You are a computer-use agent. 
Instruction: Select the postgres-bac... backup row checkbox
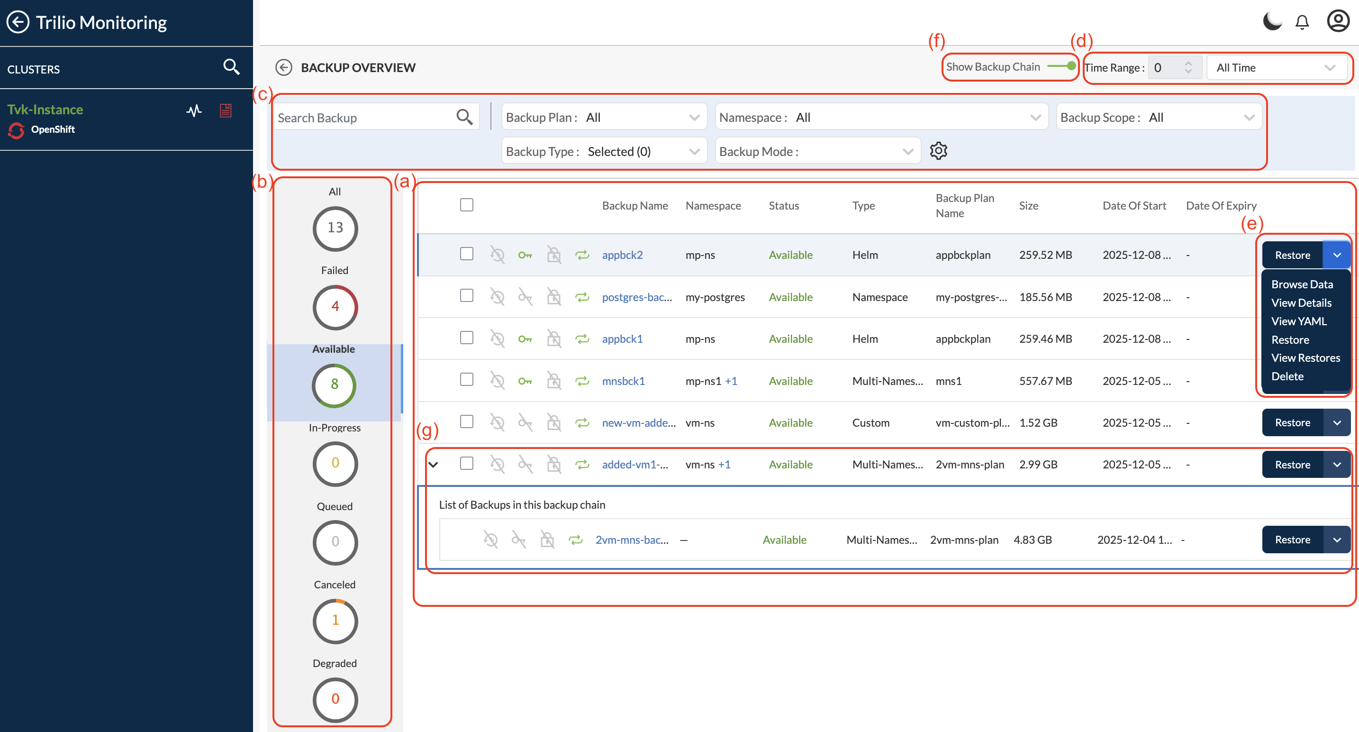[x=466, y=295]
